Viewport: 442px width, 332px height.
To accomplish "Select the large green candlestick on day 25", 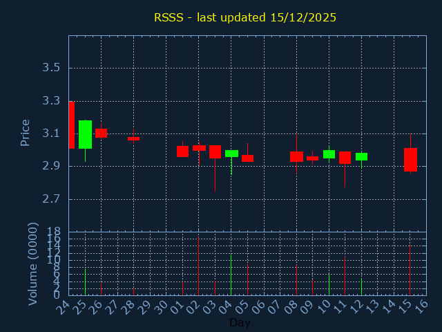I will 85,134.
